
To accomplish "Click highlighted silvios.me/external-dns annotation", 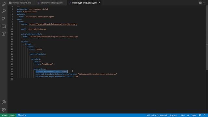I will tap(52, 71).
